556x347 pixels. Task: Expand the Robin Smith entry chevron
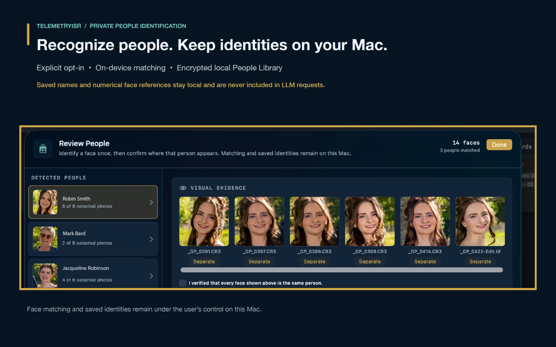[151, 202]
